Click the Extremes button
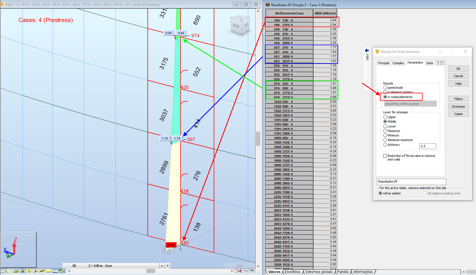476x275 pixels. point(458,107)
